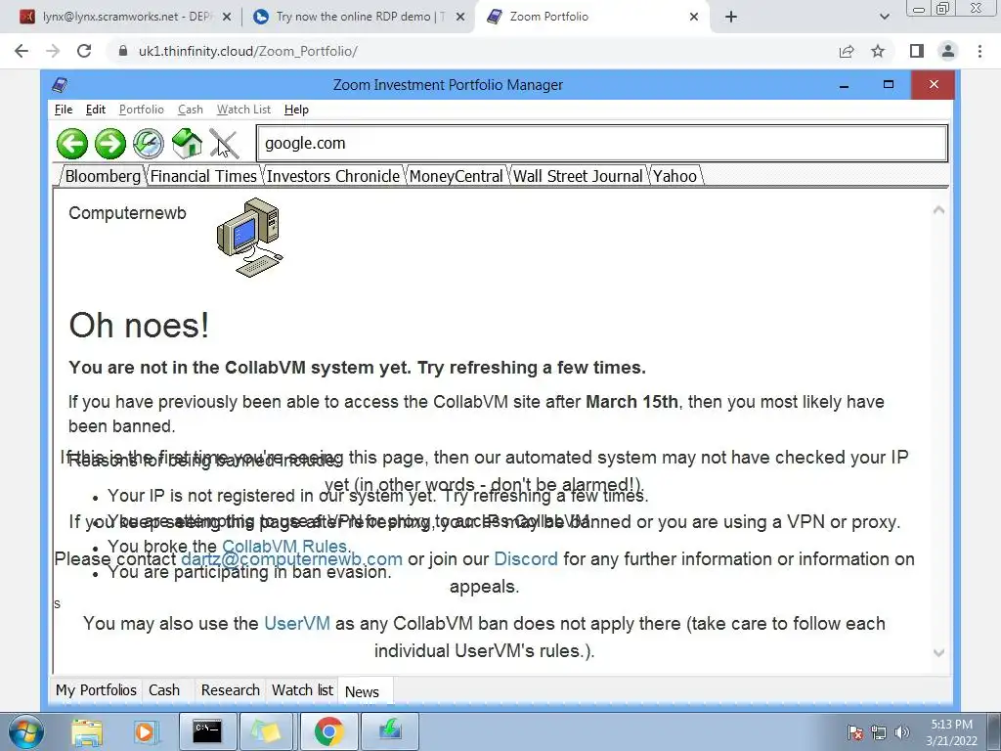Open the Cash menu
1001x751 pixels.
pos(191,110)
